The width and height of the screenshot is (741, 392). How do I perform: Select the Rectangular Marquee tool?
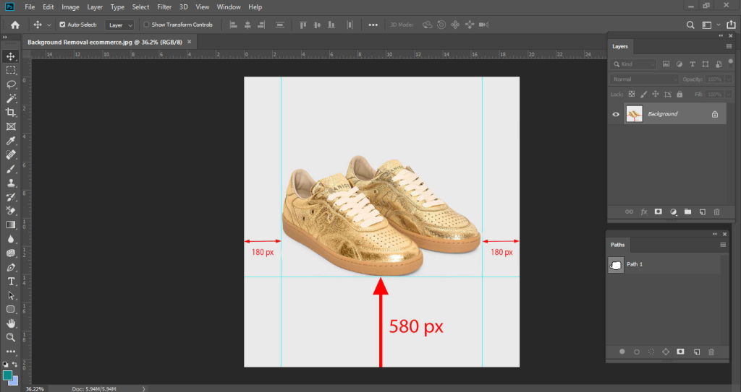coord(11,70)
